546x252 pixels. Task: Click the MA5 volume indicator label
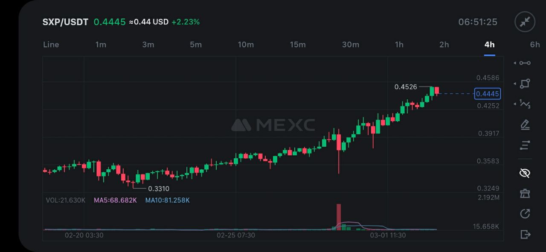coord(115,200)
